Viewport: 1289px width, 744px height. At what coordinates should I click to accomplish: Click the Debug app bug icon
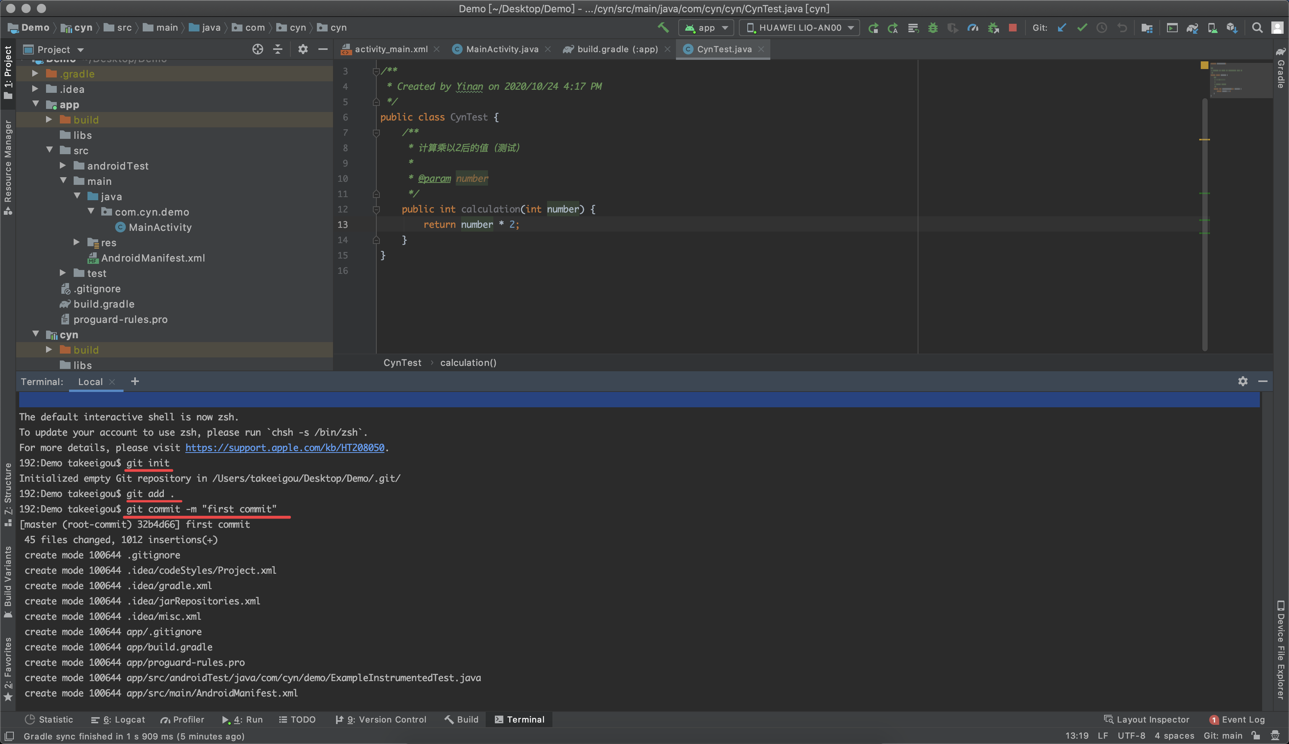click(x=933, y=28)
